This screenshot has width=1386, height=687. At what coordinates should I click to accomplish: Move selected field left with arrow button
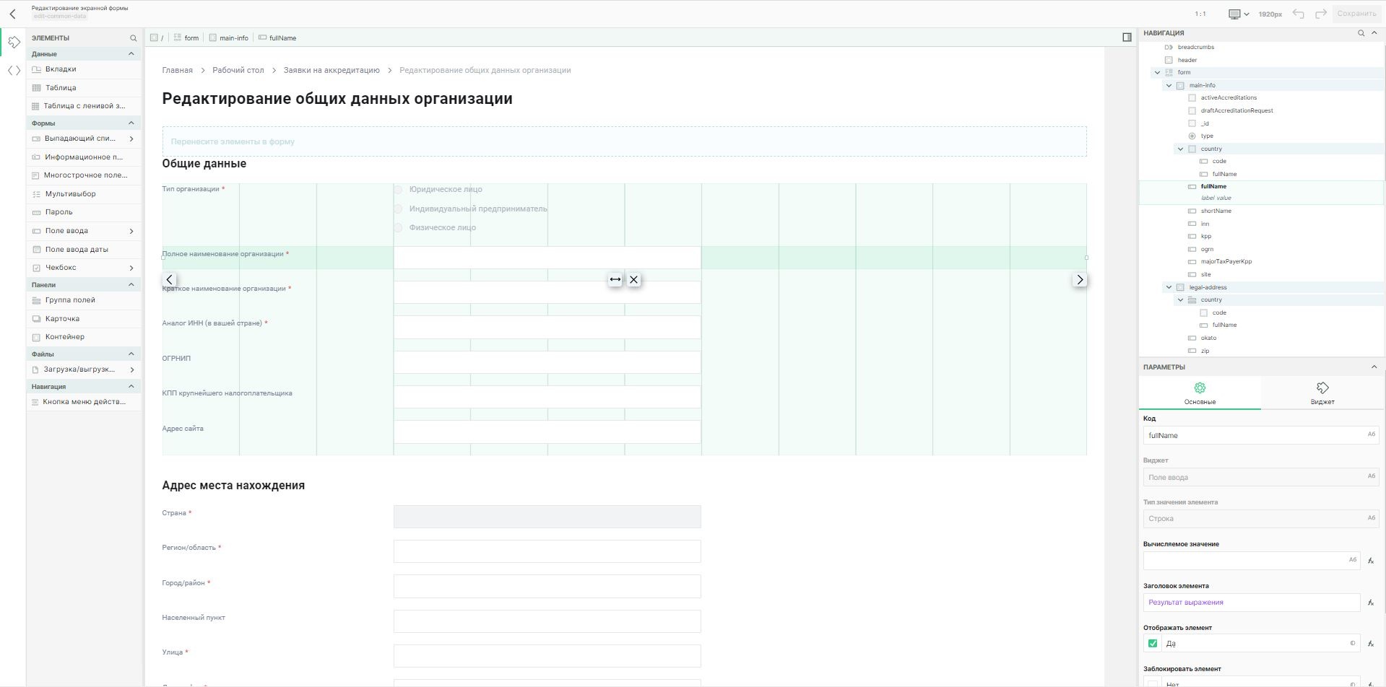[x=170, y=279]
